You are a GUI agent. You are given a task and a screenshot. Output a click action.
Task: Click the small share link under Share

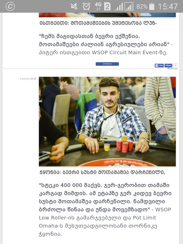[173, 68]
